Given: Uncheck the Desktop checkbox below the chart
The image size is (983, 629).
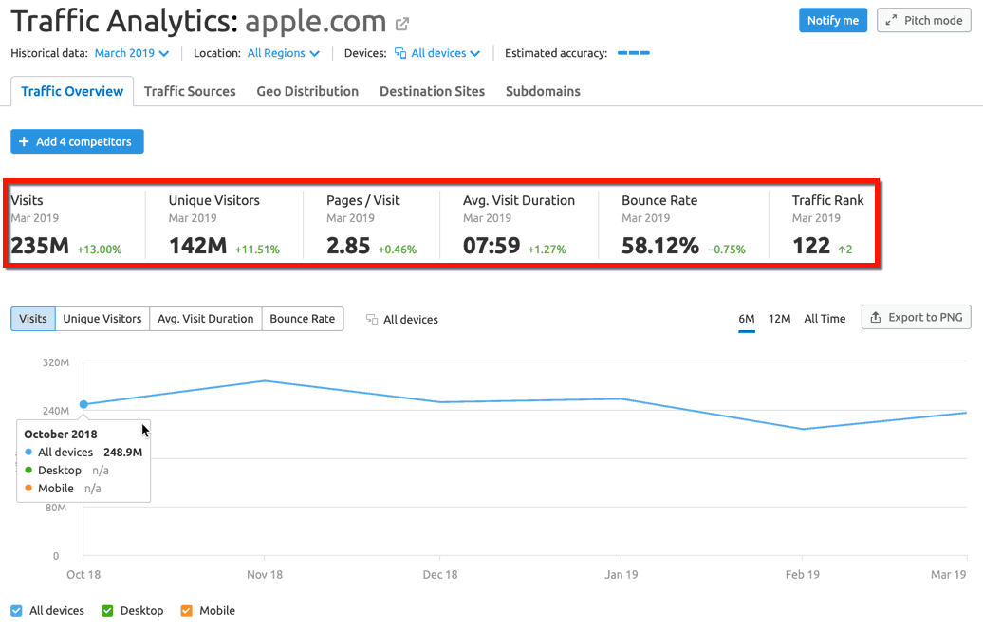Looking at the screenshot, I should click(x=107, y=610).
